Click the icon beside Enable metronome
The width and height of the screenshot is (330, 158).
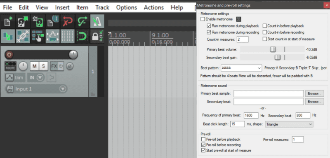238,19
